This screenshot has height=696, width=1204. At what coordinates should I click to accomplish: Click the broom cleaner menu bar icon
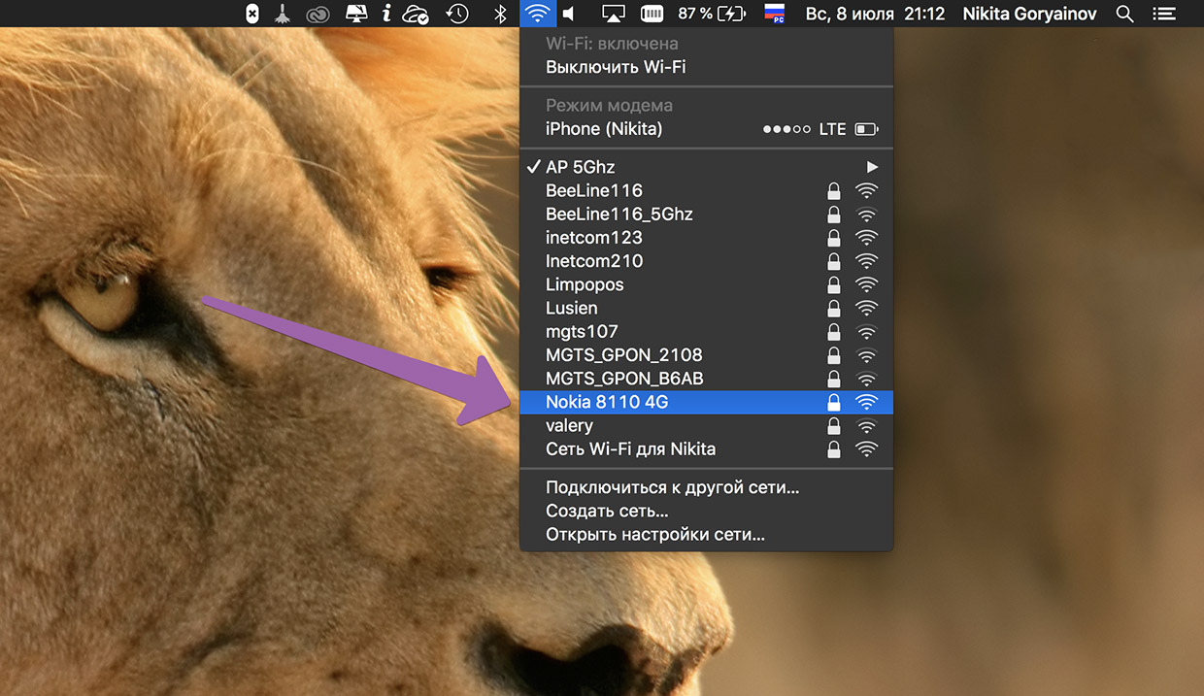[282, 14]
